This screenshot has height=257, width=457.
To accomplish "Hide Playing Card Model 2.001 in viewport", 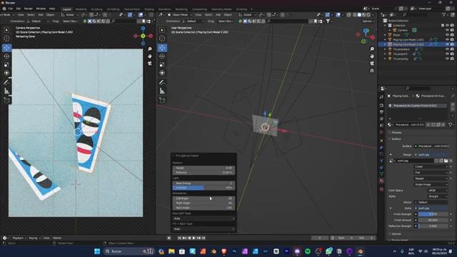I will (x=447, y=40).
